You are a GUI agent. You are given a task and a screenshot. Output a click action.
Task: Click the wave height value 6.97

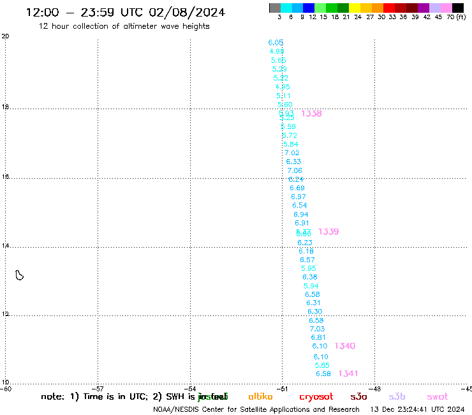pyautogui.click(x=299, y=197)
